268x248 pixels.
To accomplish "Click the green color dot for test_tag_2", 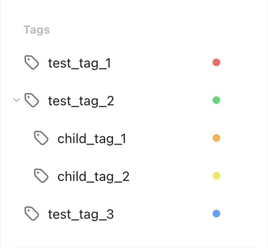I will (216, 100).
